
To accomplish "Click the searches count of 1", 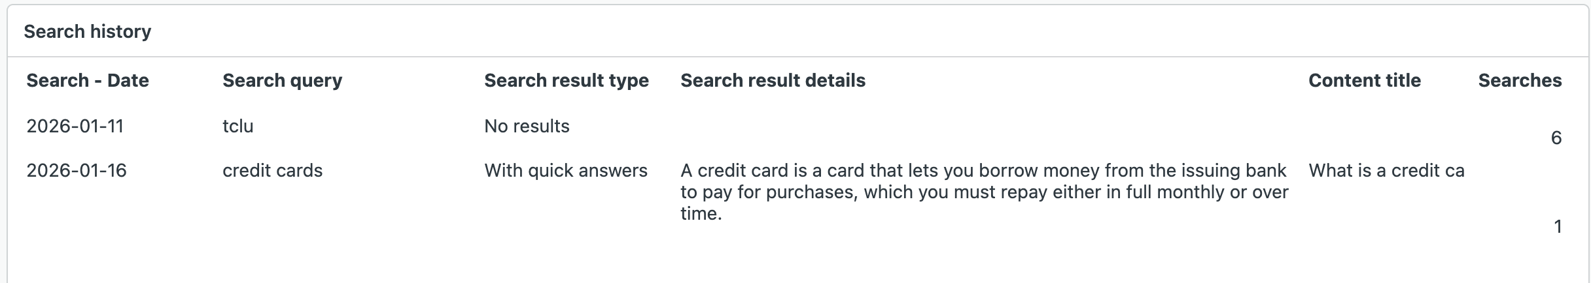I will coord(1557,226).
